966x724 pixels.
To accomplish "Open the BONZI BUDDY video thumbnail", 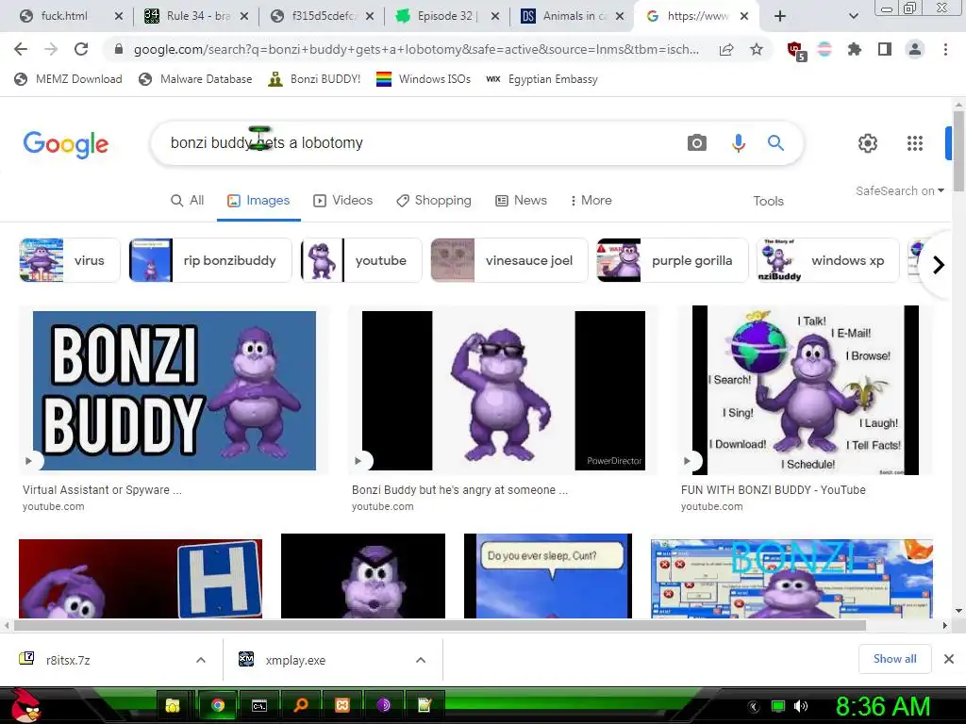I will coord(175,390).
